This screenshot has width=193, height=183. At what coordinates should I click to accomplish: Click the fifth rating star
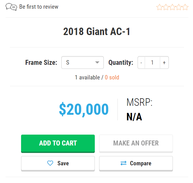(185, 7)
